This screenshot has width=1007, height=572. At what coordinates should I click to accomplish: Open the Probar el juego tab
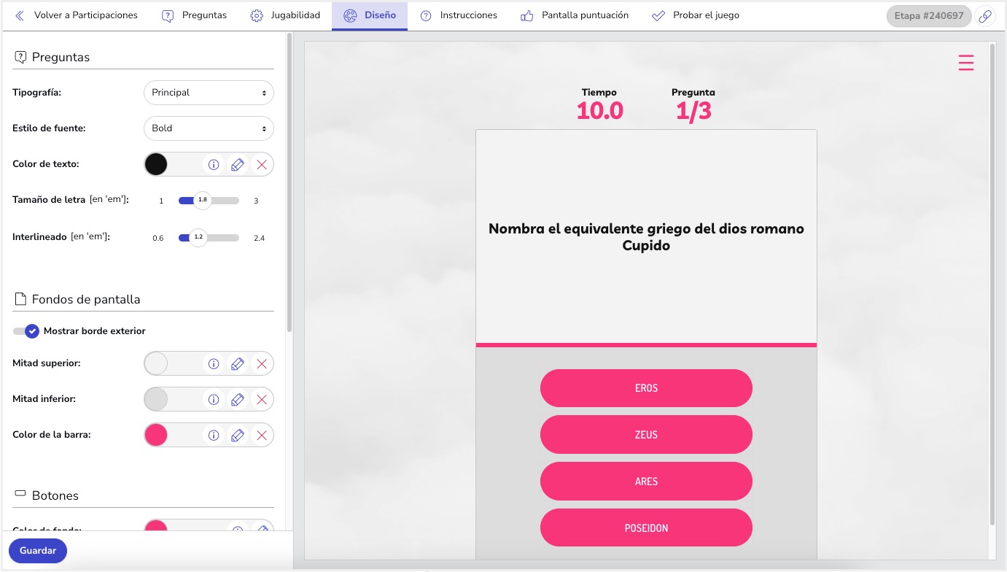coord(696,15)
